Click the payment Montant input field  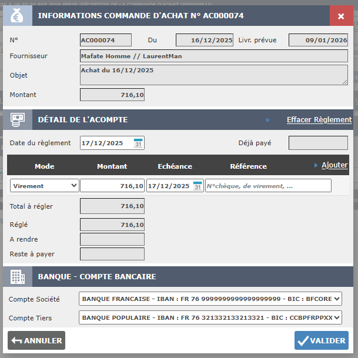click(x=112, y=186)
